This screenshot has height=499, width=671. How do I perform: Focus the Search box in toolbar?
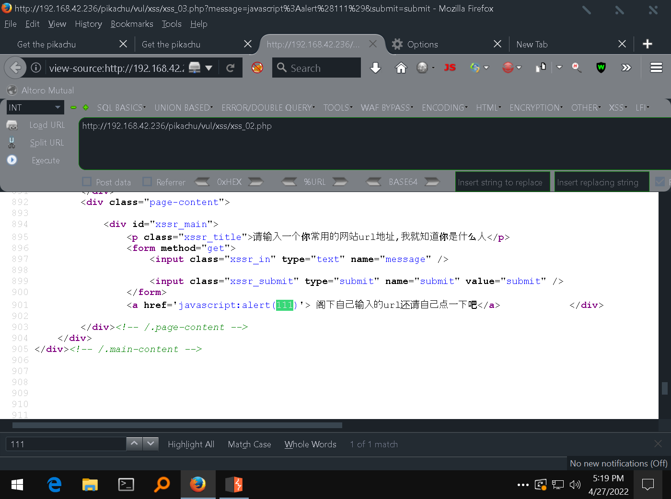(x=316, y=68)
